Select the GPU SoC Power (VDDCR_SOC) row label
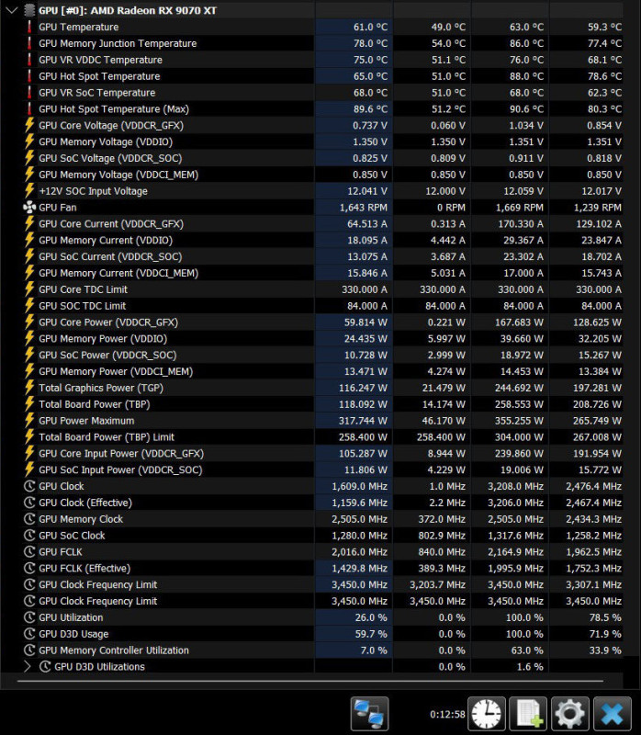641x735 pixels. [x=107, y=355]
